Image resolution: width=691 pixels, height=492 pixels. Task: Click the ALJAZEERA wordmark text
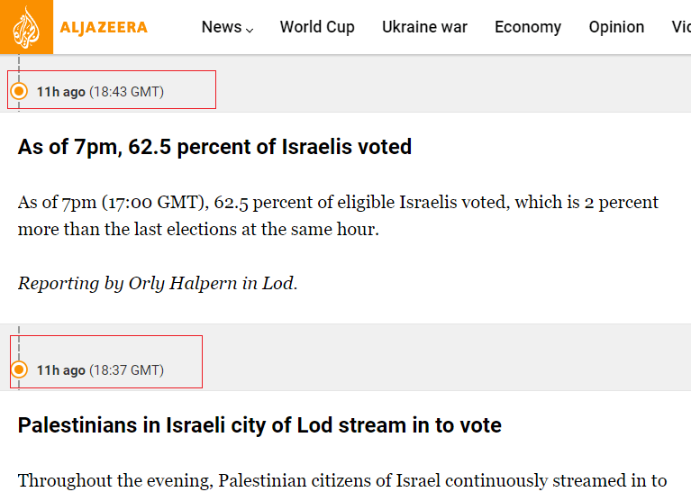click(104, 27)
